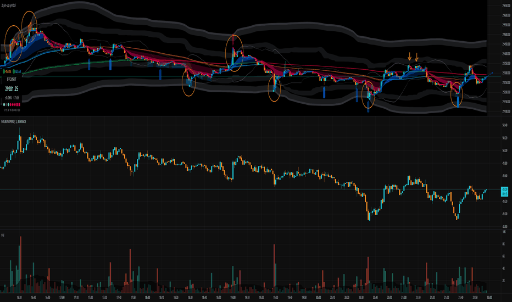The height and width of the screenshot is (302, 512).
Task: Click the 17.65 value under BTCUSDT price
Action: (x=16, y=98)
